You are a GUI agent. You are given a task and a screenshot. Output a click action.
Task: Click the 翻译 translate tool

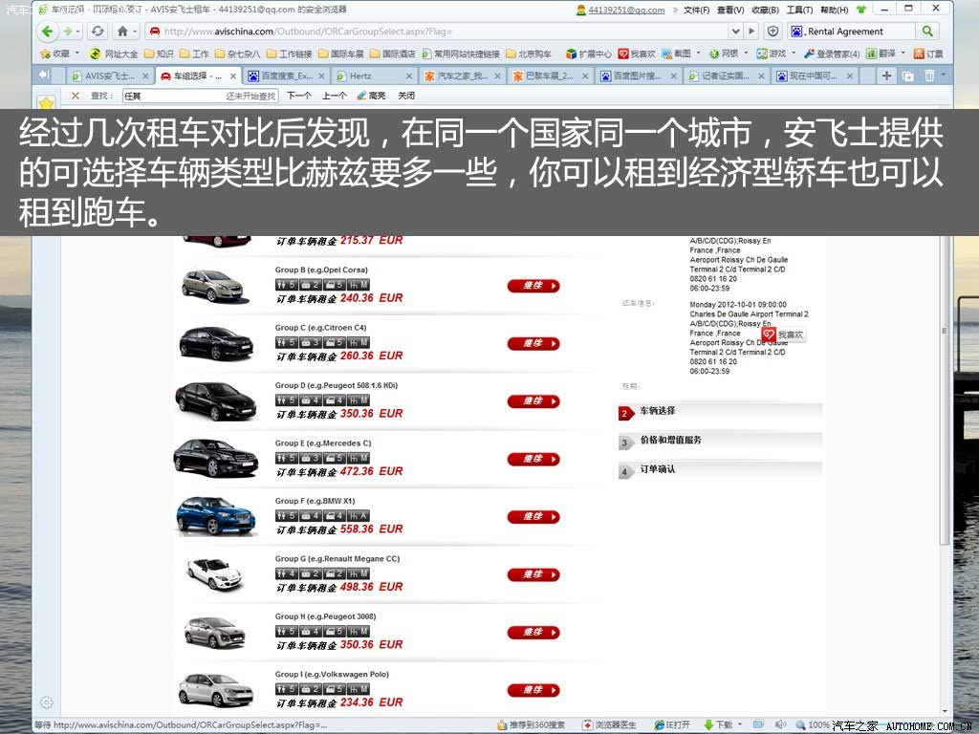pyautogui.click(x=881, y=54)
